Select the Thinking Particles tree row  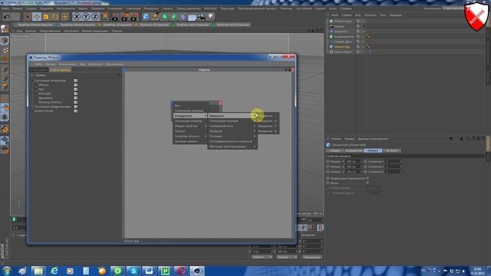(x=50, y=102)
